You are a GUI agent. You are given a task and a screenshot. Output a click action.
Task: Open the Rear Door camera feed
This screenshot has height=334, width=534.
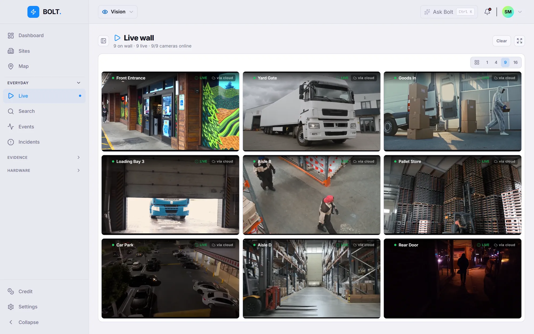tap(453, 278)
